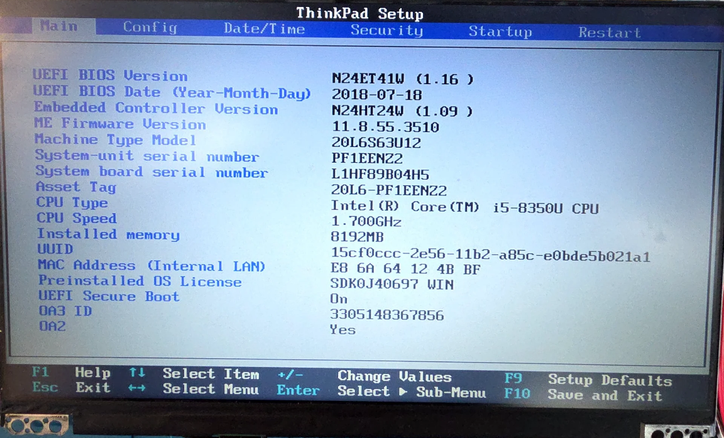Click MAC Address (Internal LAN) label
This screenshot has width=724, height=438.
(151, 265)
